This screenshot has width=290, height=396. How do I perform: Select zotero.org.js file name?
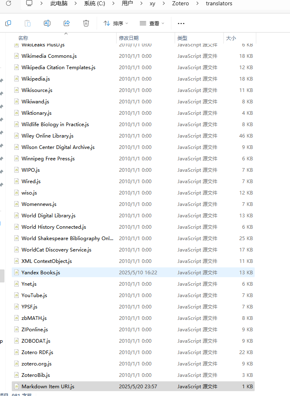(37, 364)
